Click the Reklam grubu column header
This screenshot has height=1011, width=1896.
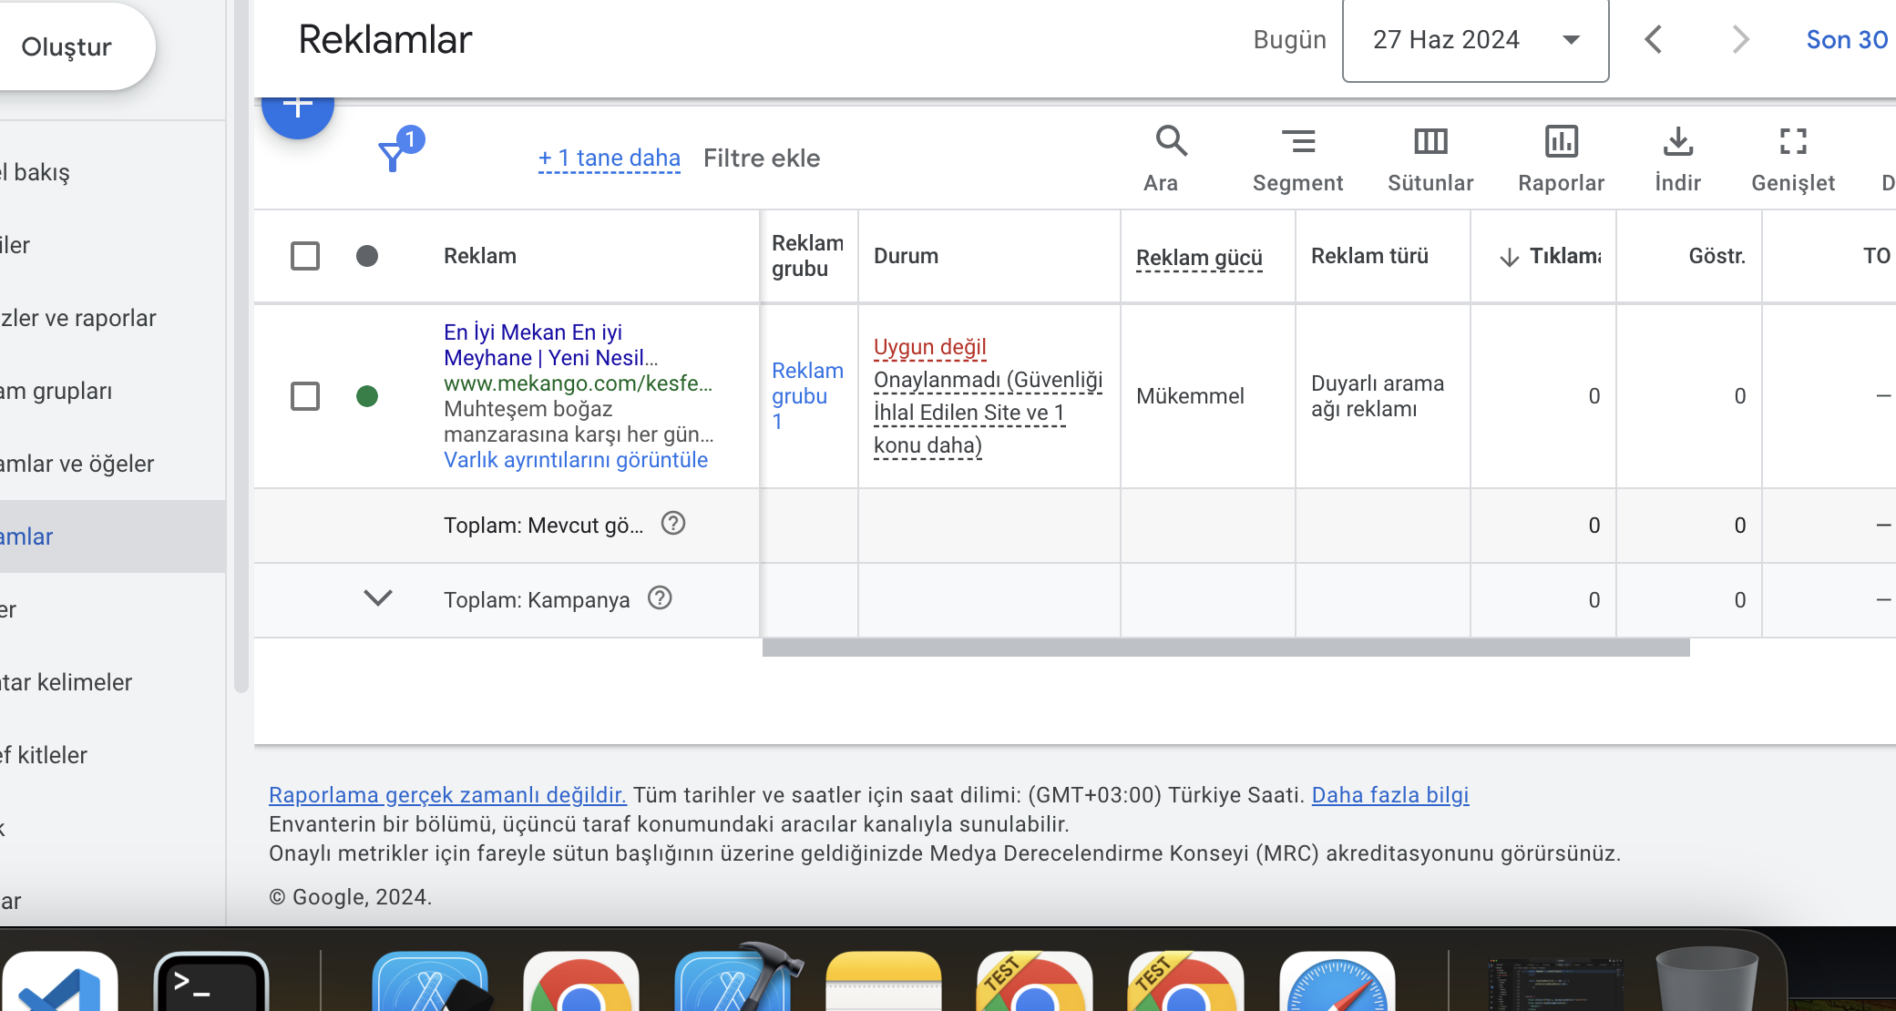(807, 256)
